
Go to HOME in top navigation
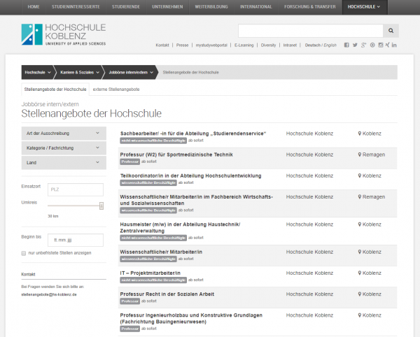click(x=34, y=7)
